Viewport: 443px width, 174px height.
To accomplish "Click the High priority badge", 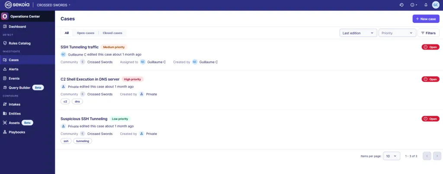I will click(x=132, y=79).
